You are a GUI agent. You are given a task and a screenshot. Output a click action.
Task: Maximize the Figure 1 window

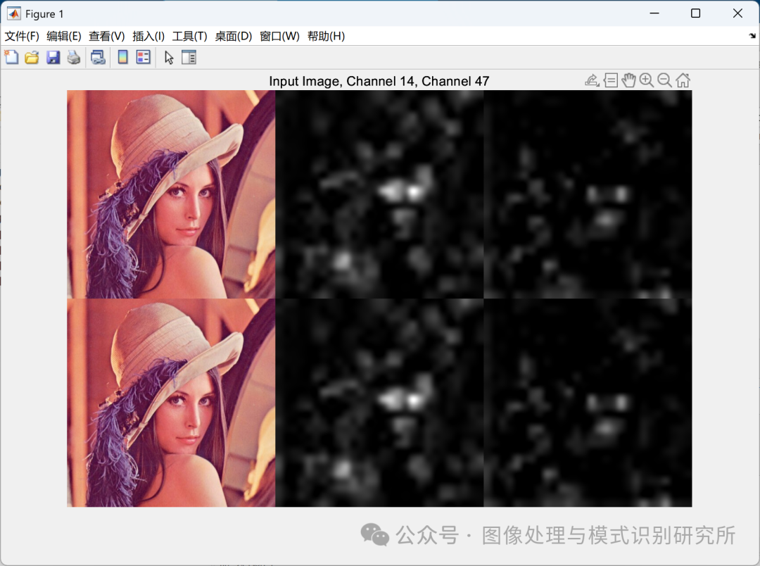click(695, 13)
